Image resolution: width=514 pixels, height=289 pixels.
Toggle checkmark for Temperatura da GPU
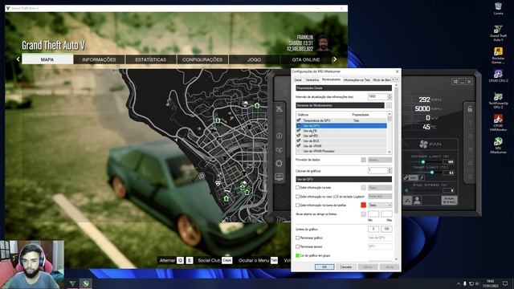(299, 120)
